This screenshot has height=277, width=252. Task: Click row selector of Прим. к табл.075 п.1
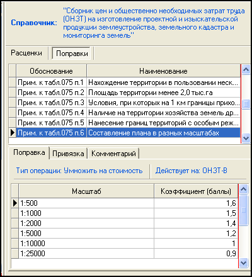tap(13, 82)
